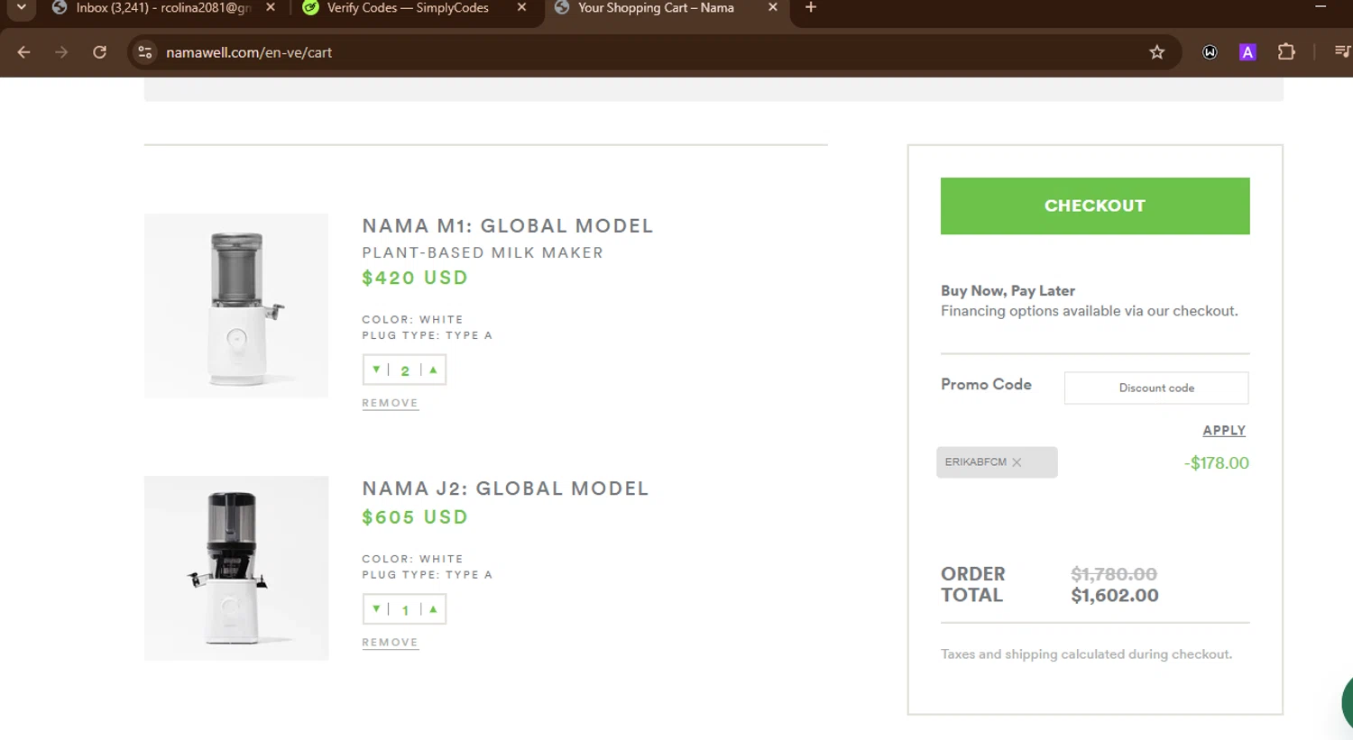The image size is (1353, 740).
Task: Remove the ERIKABFCM promo code
Action: point(1017,462)
